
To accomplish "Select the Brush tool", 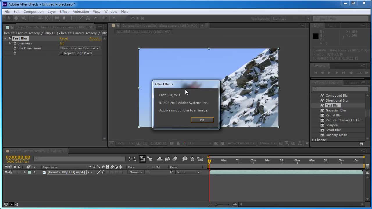I will [81, 18].
